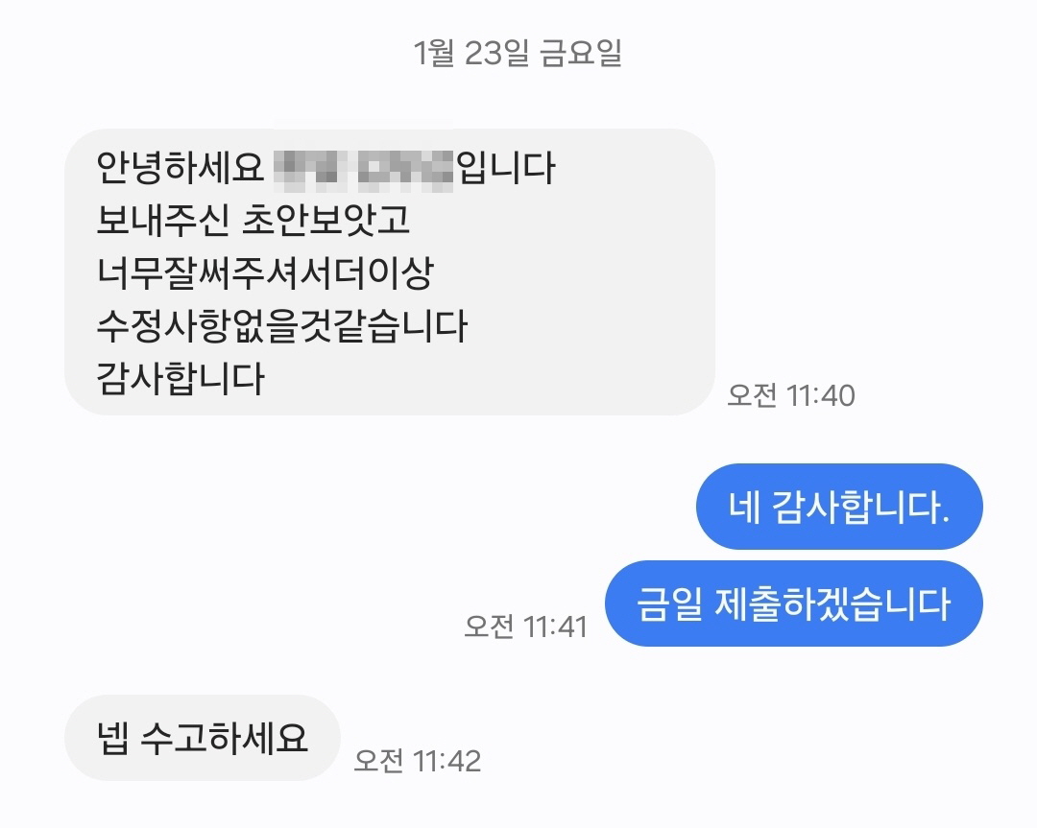Select the line 보내주신 초안보앗고
This screenshot has width=1037, height=828.
coord(253,220)
